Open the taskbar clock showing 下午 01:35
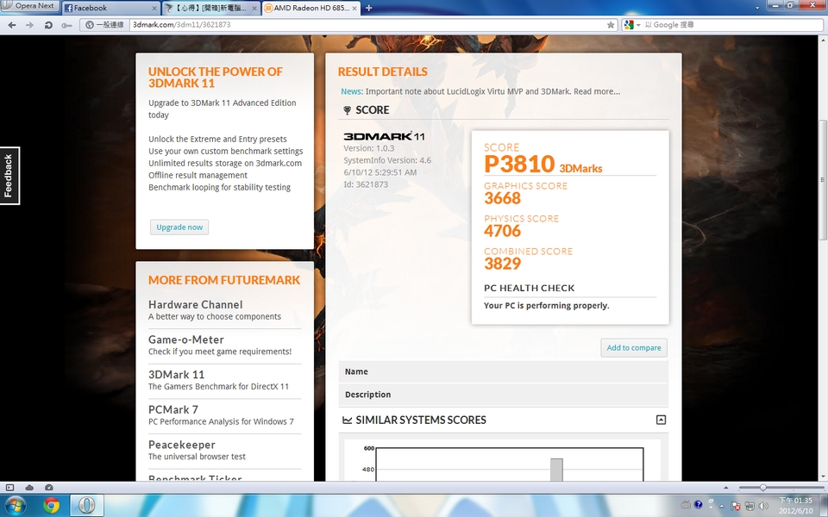 795,506
